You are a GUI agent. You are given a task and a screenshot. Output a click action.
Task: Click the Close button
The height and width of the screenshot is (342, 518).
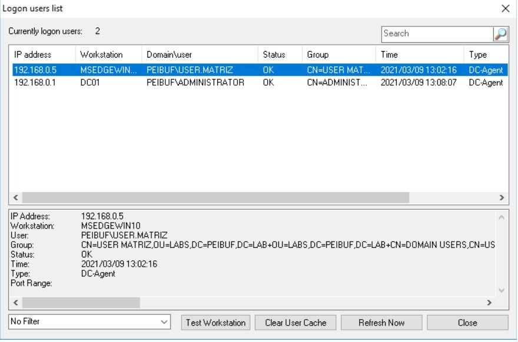[x=467, y=323]
